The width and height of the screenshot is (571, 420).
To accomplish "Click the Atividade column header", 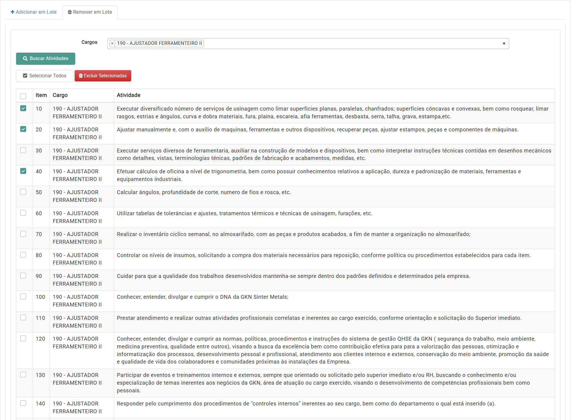I will pos(128,95).
